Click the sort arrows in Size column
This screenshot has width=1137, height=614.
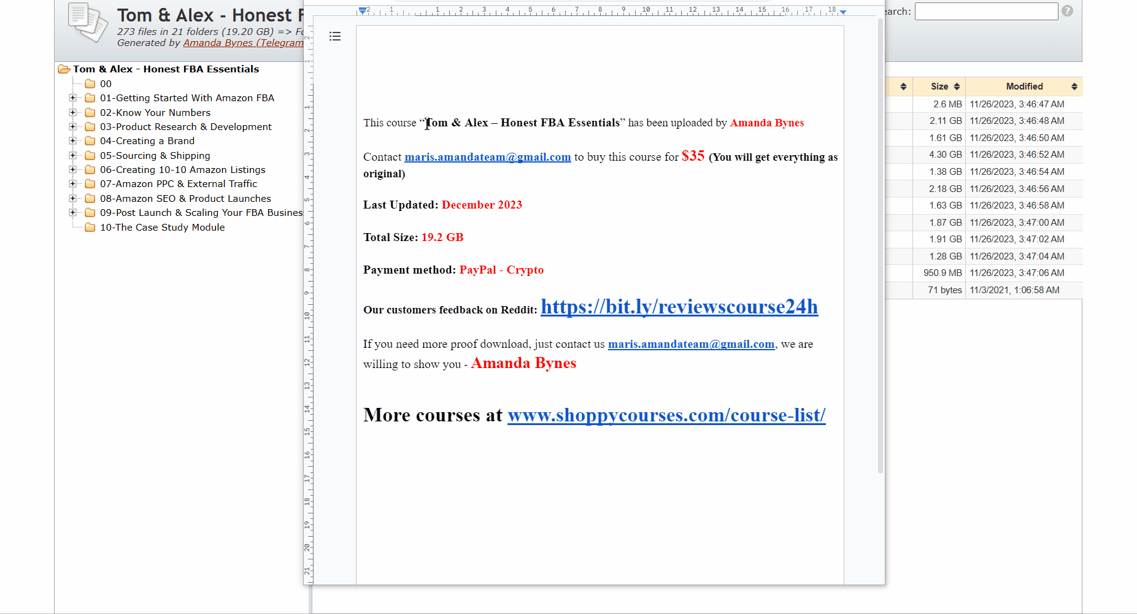click(956, 86)
